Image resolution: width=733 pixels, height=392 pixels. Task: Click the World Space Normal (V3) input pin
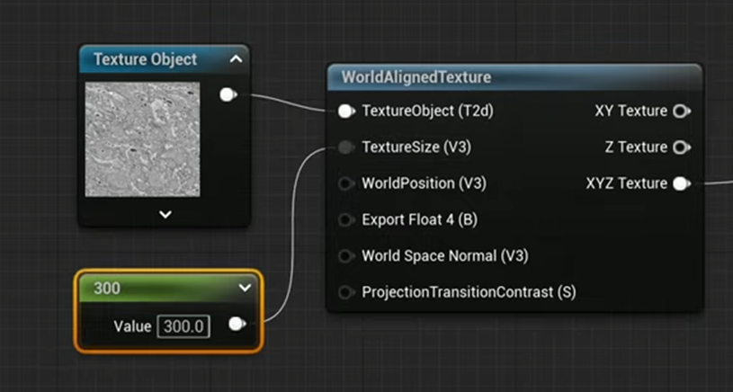[x=346, y=256]
